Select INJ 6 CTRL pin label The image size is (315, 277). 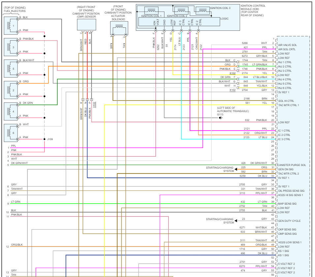pos(285,88)
